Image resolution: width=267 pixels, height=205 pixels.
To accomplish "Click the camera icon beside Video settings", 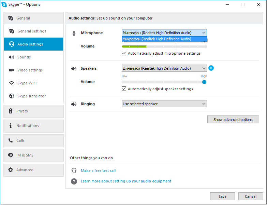I will pos(11,70).
